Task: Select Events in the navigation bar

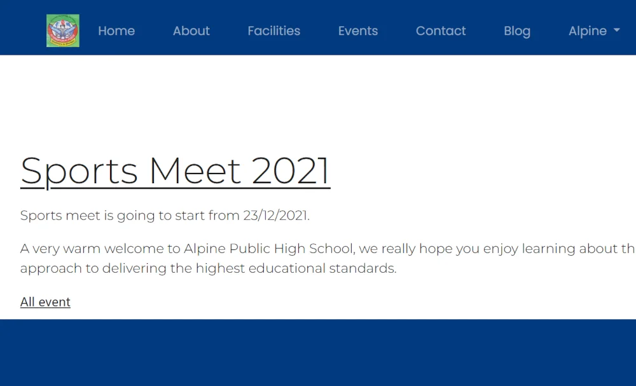Action: [357, 31]
